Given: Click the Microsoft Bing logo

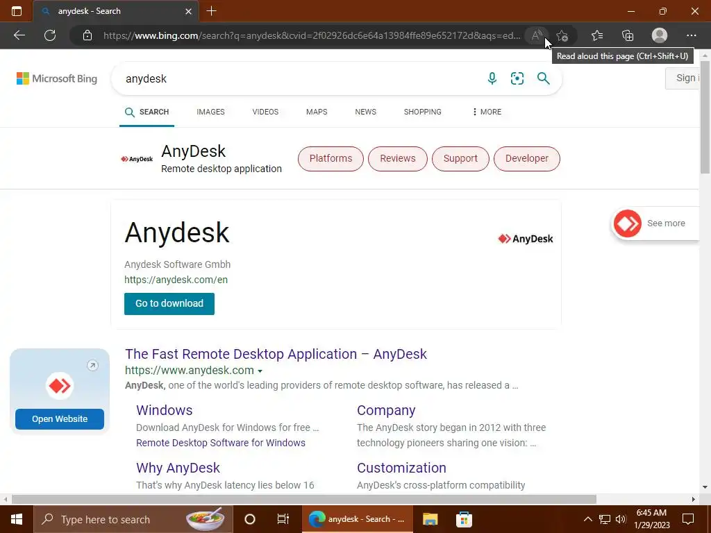Looking at the screenshot, I should (57, 78).
